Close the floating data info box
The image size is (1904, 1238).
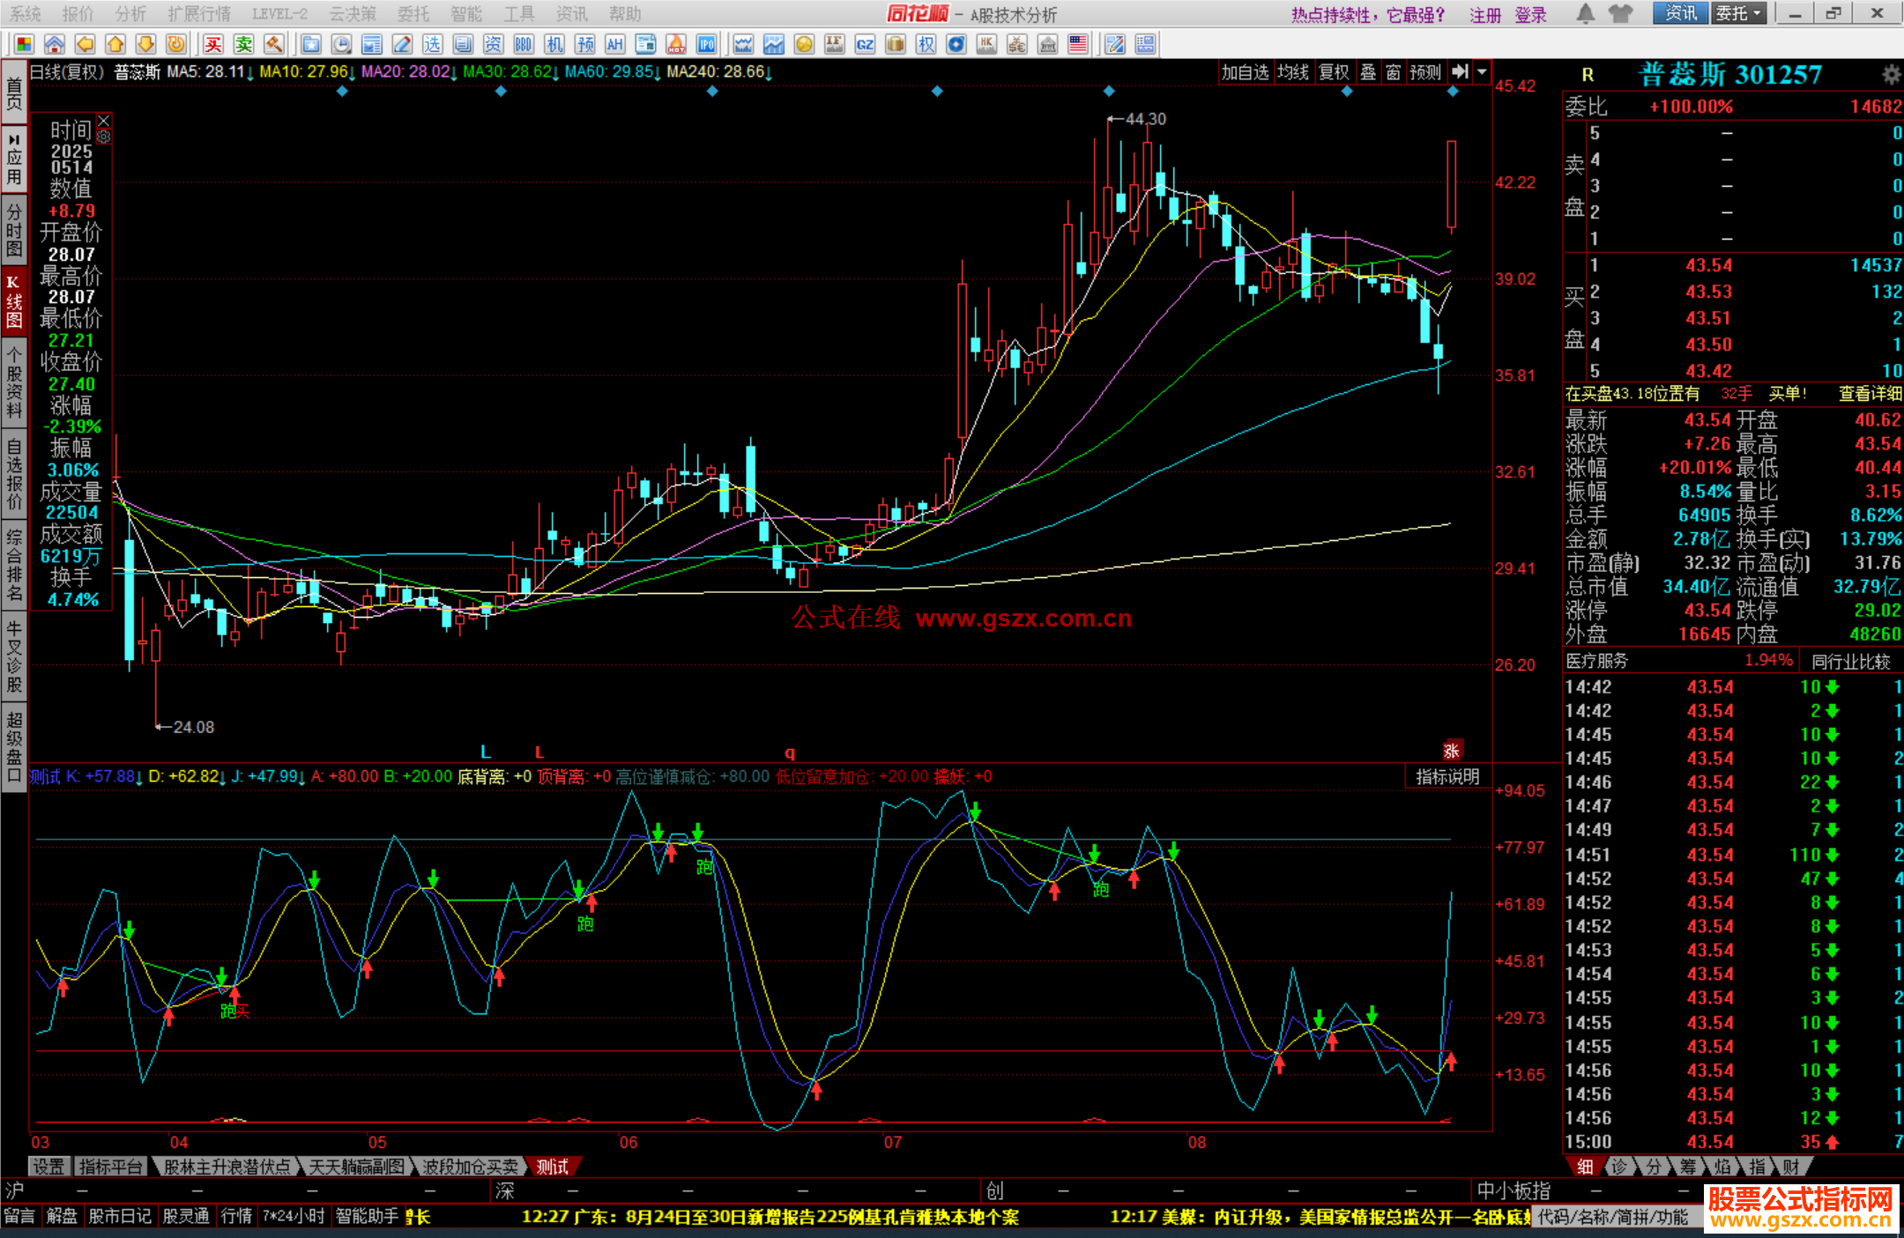104,120
